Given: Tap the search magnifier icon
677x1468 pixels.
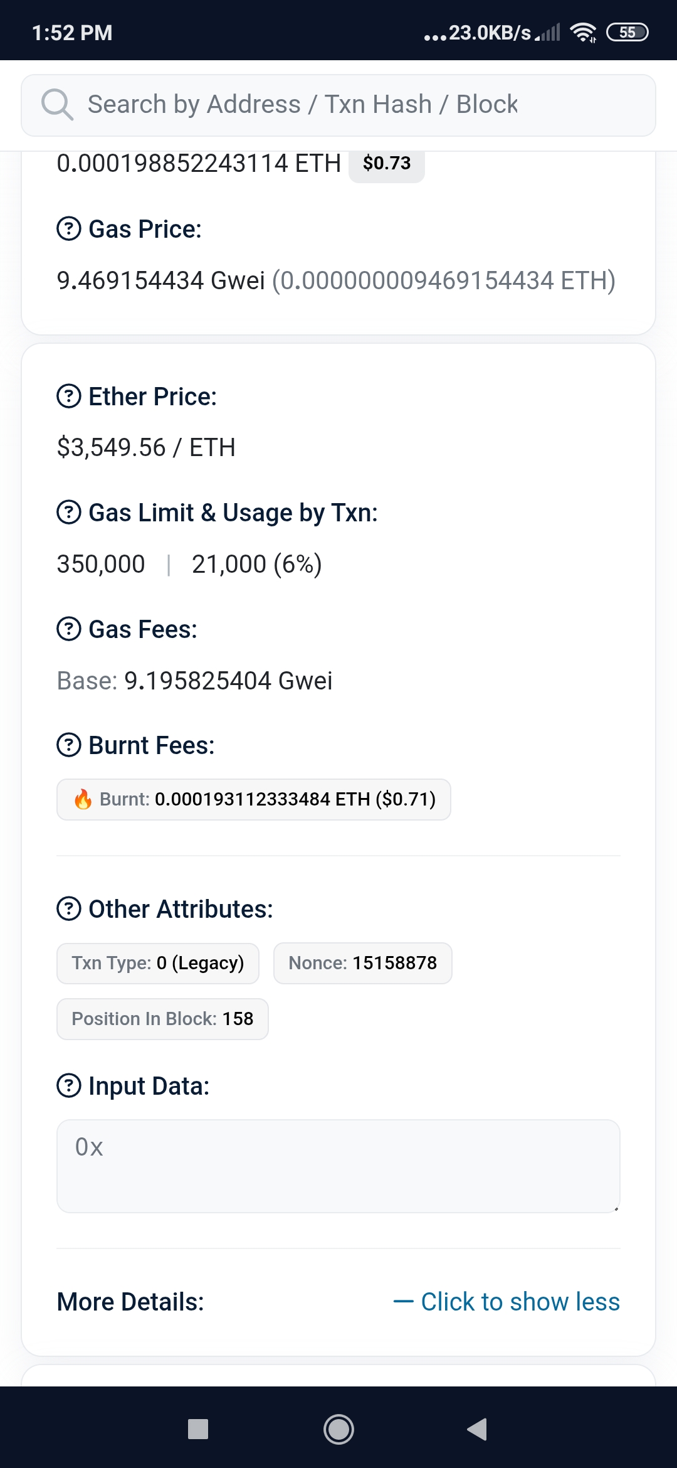Looking at the screenshot, I should (x=57, y=104).
